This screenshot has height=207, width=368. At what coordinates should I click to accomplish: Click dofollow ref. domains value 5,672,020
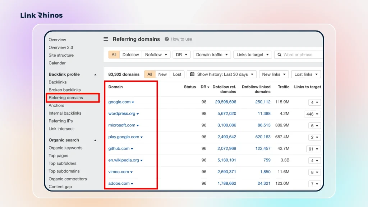click(x=227, y=114)
